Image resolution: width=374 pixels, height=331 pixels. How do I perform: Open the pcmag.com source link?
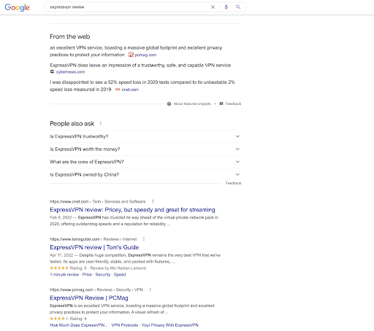(145, 55)
